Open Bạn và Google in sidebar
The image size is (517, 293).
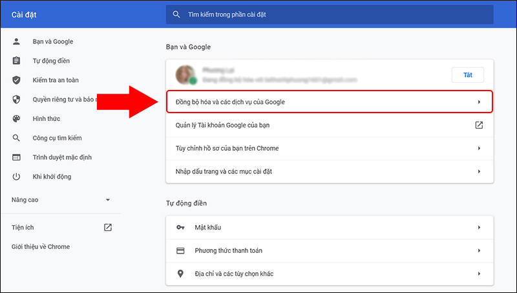pyautogui.click(x=53, y=41)
